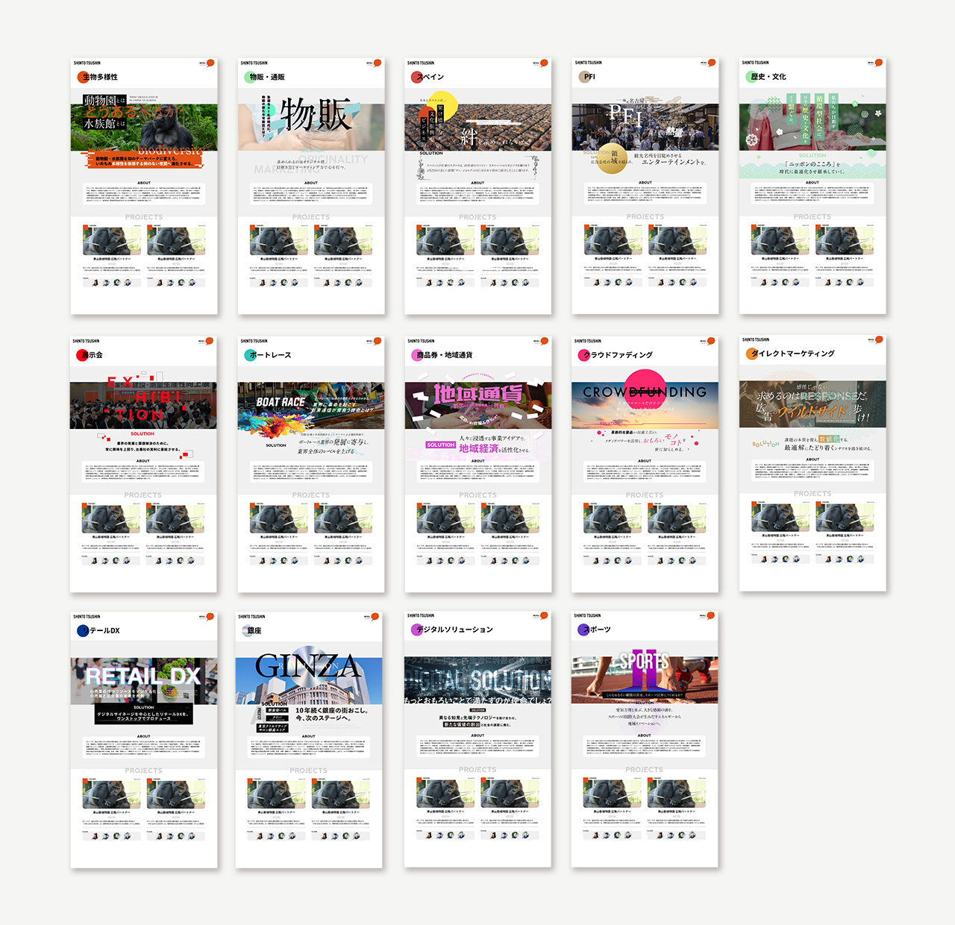Click the SHINTO TSUSHIN logo on スポーツ page
The height and width of the screenshot is (925, 955).
587,616
